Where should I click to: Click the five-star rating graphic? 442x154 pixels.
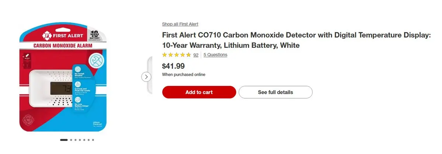point(177,55)
